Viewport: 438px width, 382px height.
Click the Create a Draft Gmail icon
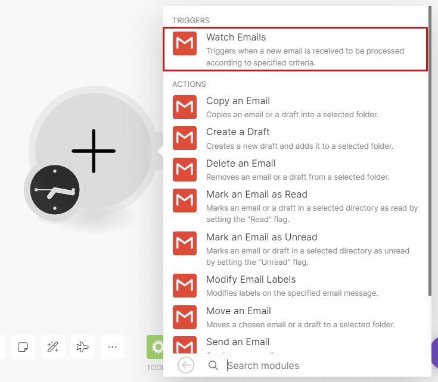pos(185,138)
